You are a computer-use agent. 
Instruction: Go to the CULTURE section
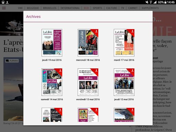pos(112,8)
